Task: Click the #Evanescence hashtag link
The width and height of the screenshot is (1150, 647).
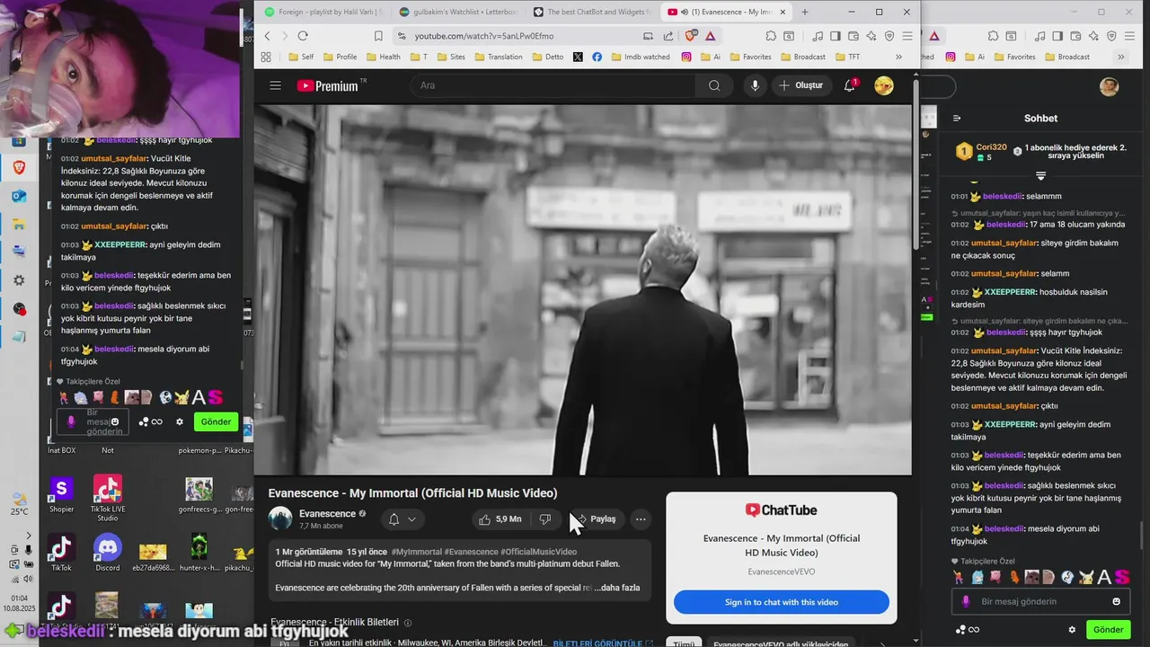Action: coord(471,552)
